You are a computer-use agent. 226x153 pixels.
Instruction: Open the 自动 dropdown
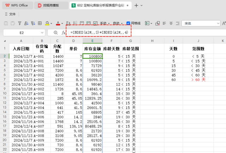tap(118, 23)
